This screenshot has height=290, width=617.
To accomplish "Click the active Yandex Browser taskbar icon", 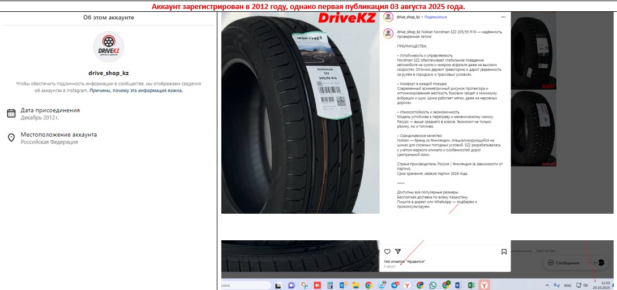I will pyautogui.click(x=485, y=285).
